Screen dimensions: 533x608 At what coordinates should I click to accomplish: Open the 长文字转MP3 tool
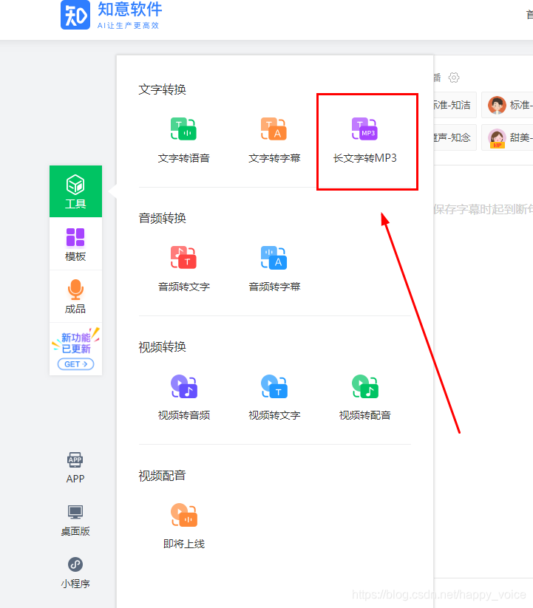pyautogui.click(x=364, y=140)
